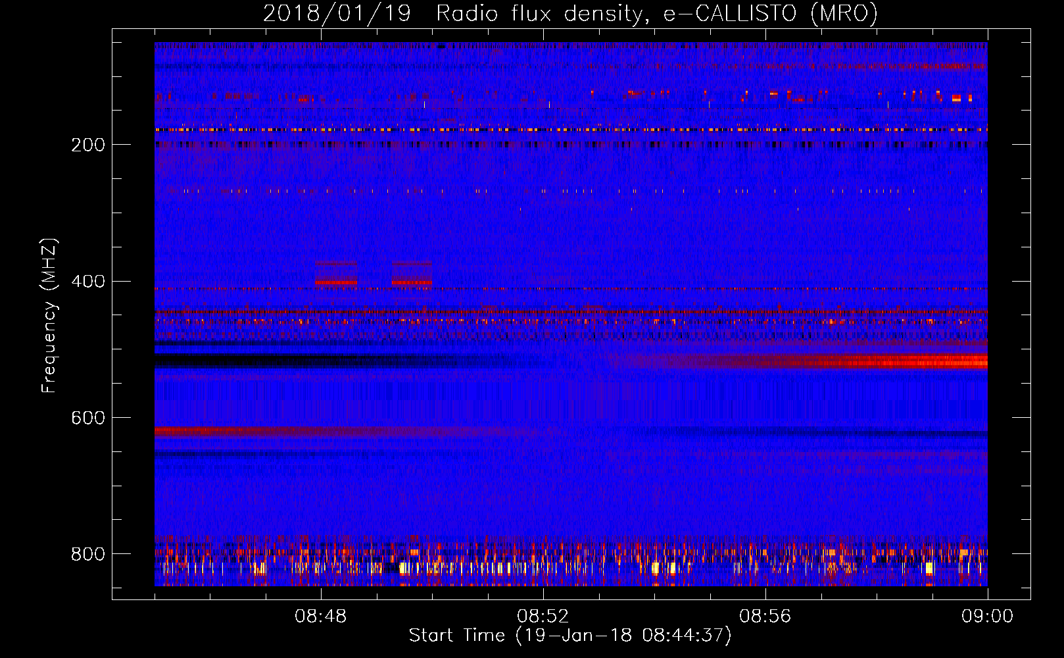Click the 600 frequency tick label
Image resolution: width=1064 pixels, height=658 pixels.
coord(88,418)
